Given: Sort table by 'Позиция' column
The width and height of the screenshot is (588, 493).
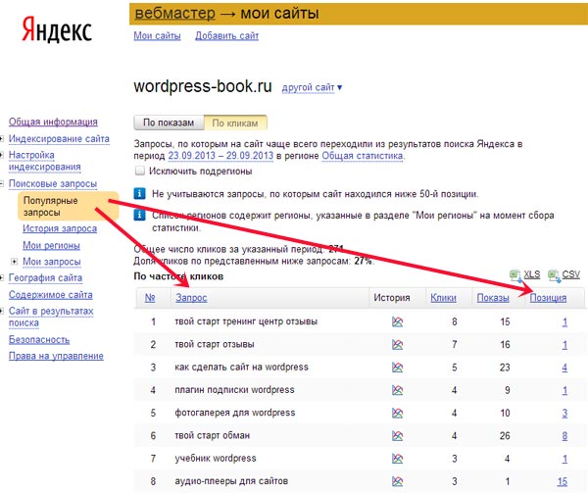Looking at the screenshot, I should click(548, 298).
